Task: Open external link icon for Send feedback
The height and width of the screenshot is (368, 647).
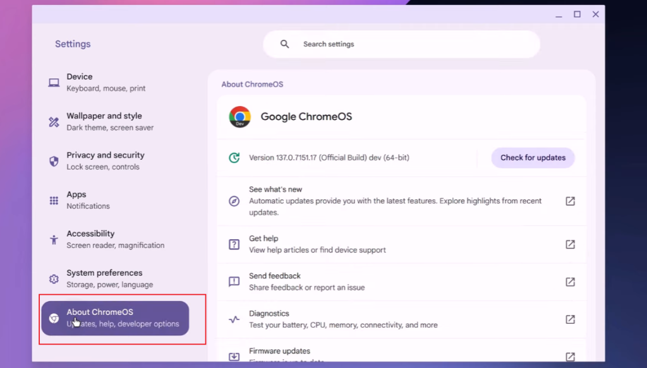Action: 570,282
